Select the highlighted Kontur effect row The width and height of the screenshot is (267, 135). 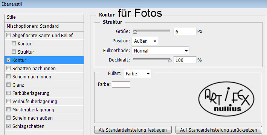pyautogui.click(x=44, y=60)
